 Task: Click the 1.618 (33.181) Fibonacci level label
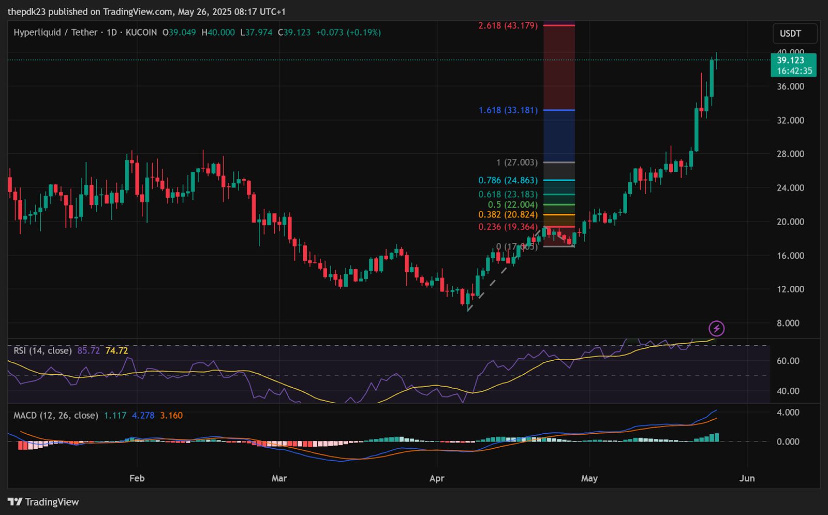click(508, 110)
